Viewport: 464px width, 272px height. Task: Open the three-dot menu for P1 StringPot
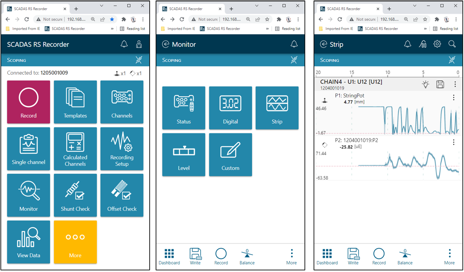coord(454,98)
